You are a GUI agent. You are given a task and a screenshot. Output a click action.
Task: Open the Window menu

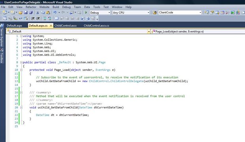117,7
